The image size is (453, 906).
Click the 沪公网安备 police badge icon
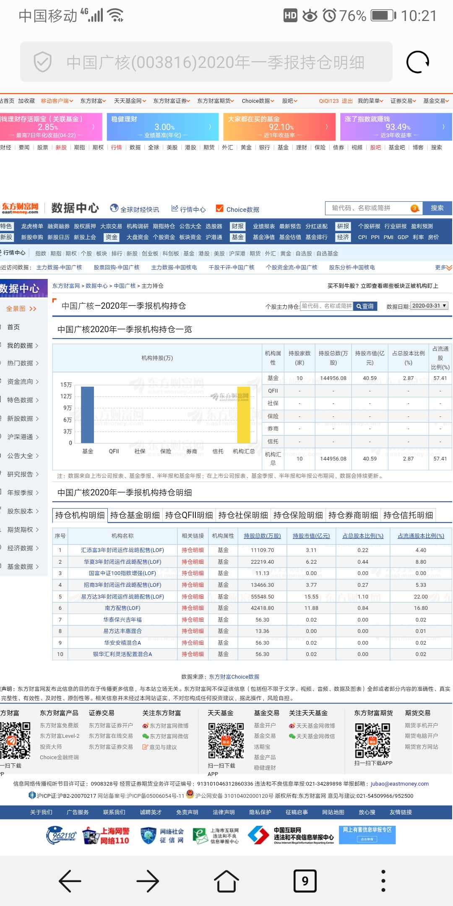point(190,794)
